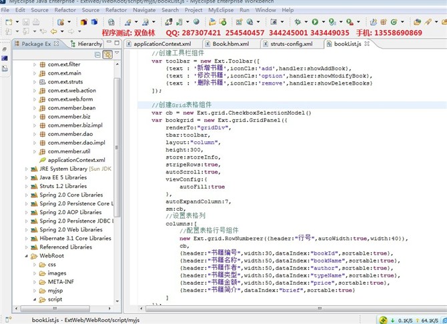Click the Package Explorer vertical scrollbar
The width and height of the screenshot is (447, 324).
(117, 147)
